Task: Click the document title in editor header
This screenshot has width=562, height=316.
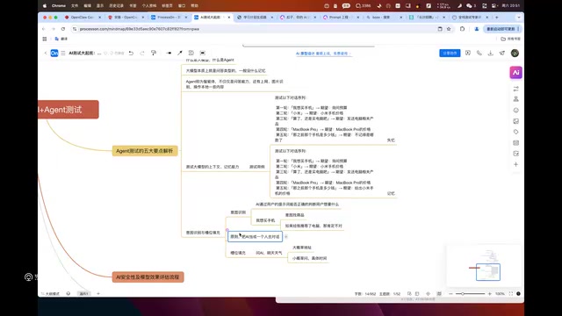Action: 85,53
